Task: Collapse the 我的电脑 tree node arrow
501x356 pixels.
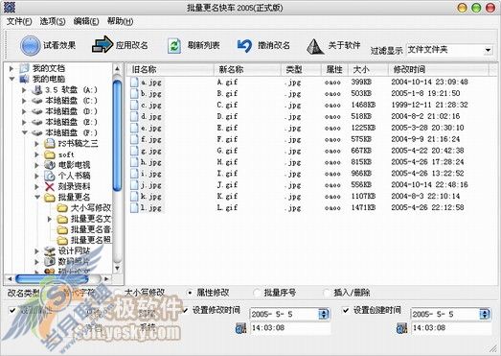Action: click(11, 79)
